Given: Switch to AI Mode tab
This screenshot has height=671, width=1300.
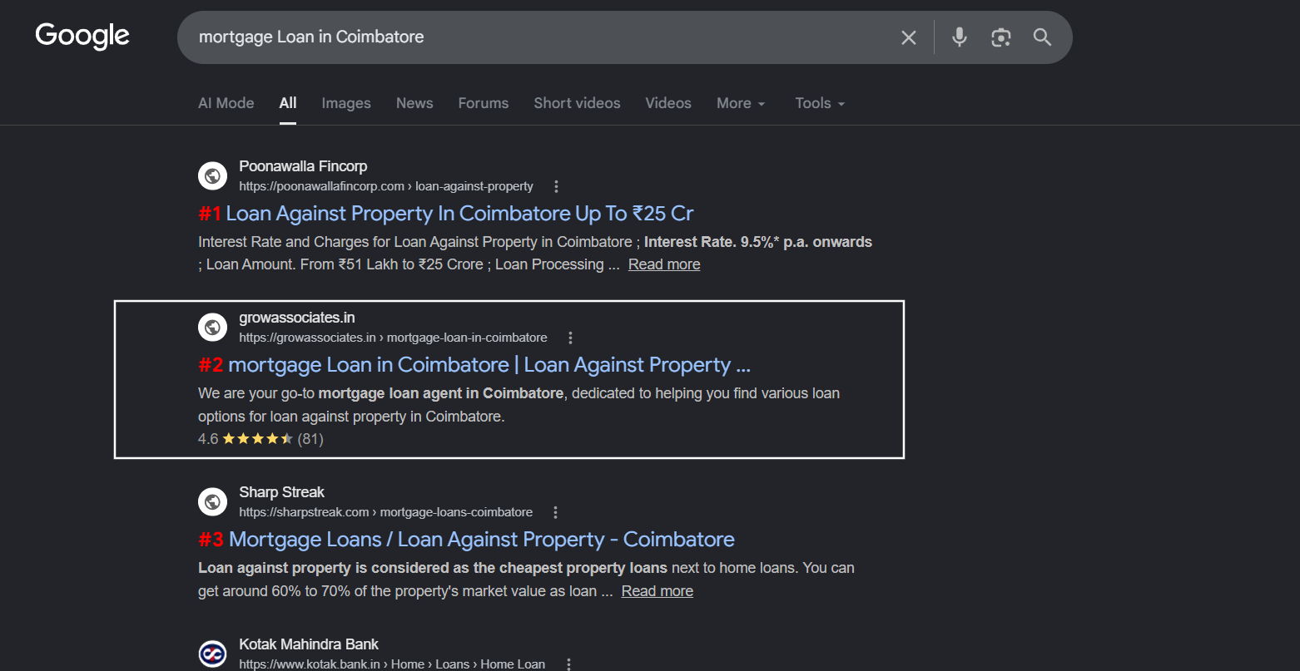Looking at the screenshot, I should point(226,103).
